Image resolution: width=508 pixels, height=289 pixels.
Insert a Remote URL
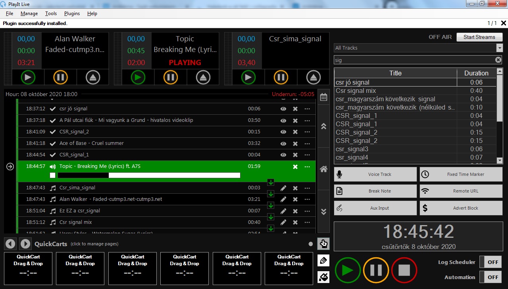coord(461,191)
